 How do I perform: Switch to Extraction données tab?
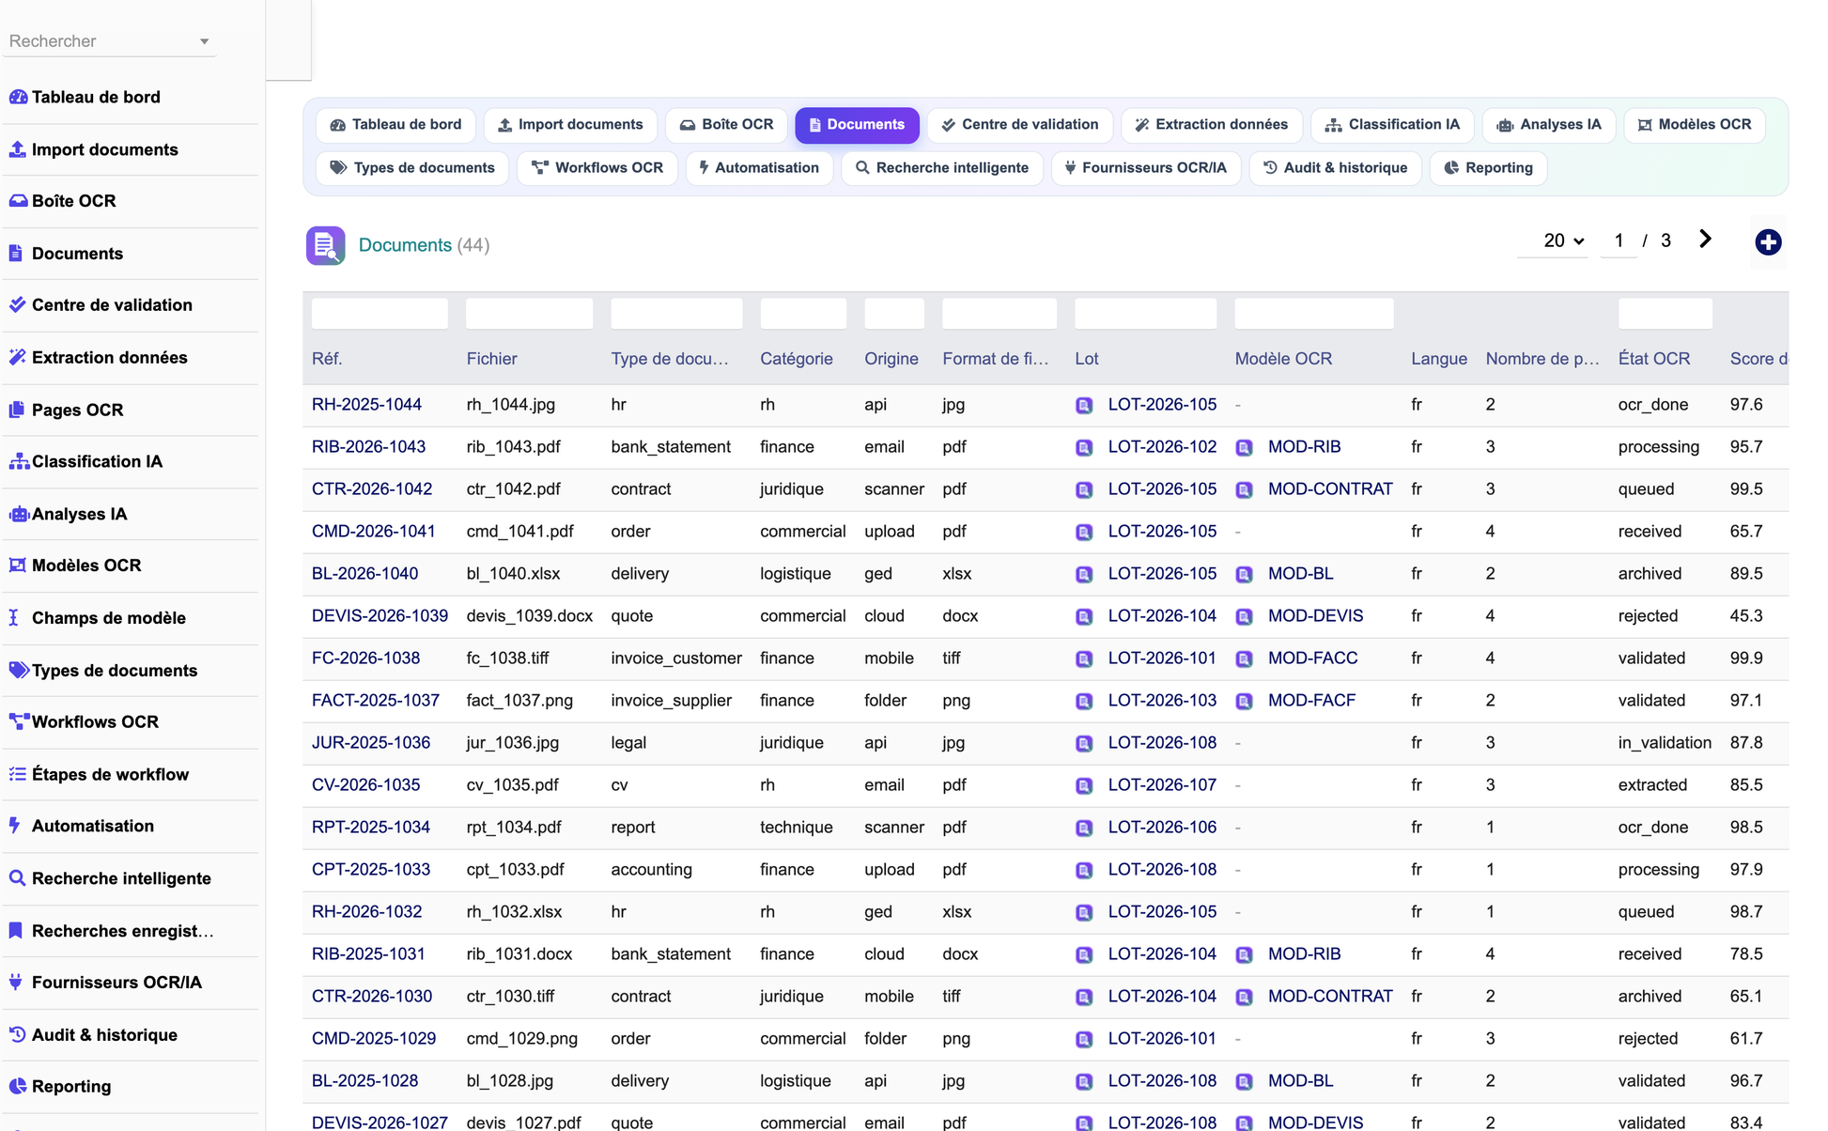click(x=1211, y=125)
